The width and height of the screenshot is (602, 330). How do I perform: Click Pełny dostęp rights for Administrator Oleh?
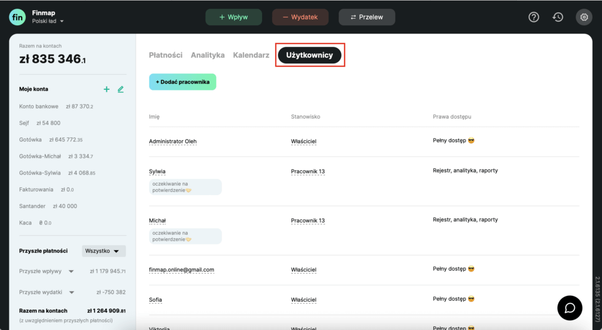(x=454, y=141)
